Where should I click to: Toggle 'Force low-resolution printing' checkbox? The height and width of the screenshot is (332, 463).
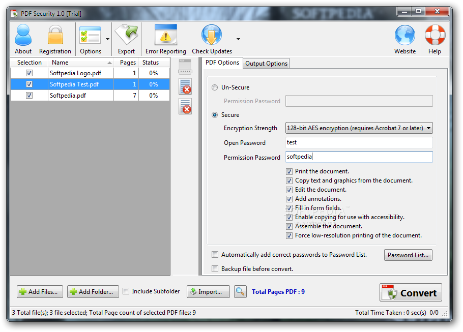289,235
